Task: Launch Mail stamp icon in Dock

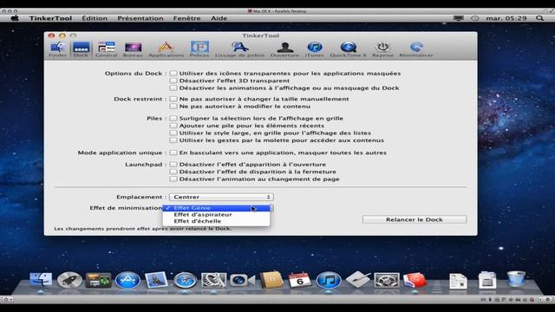Action: (156, 280)
